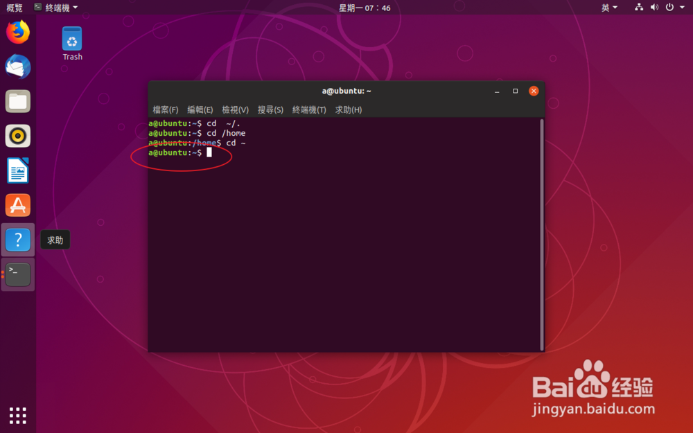Open the 搜尋(S) menu
The width and height of the screenshot is (693, 433).
click(270, 109)
